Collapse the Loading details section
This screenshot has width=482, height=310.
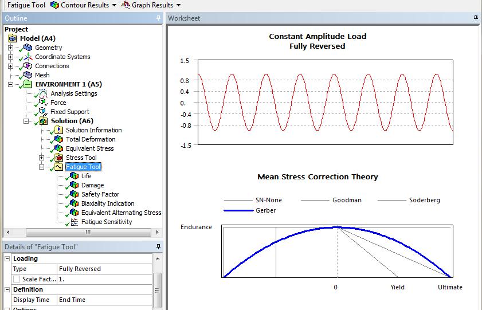[x=7, y=258]
